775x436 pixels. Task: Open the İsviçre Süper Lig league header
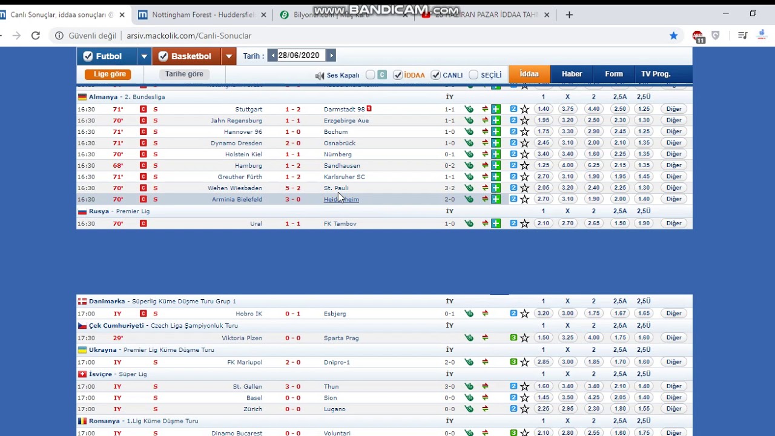117,374
